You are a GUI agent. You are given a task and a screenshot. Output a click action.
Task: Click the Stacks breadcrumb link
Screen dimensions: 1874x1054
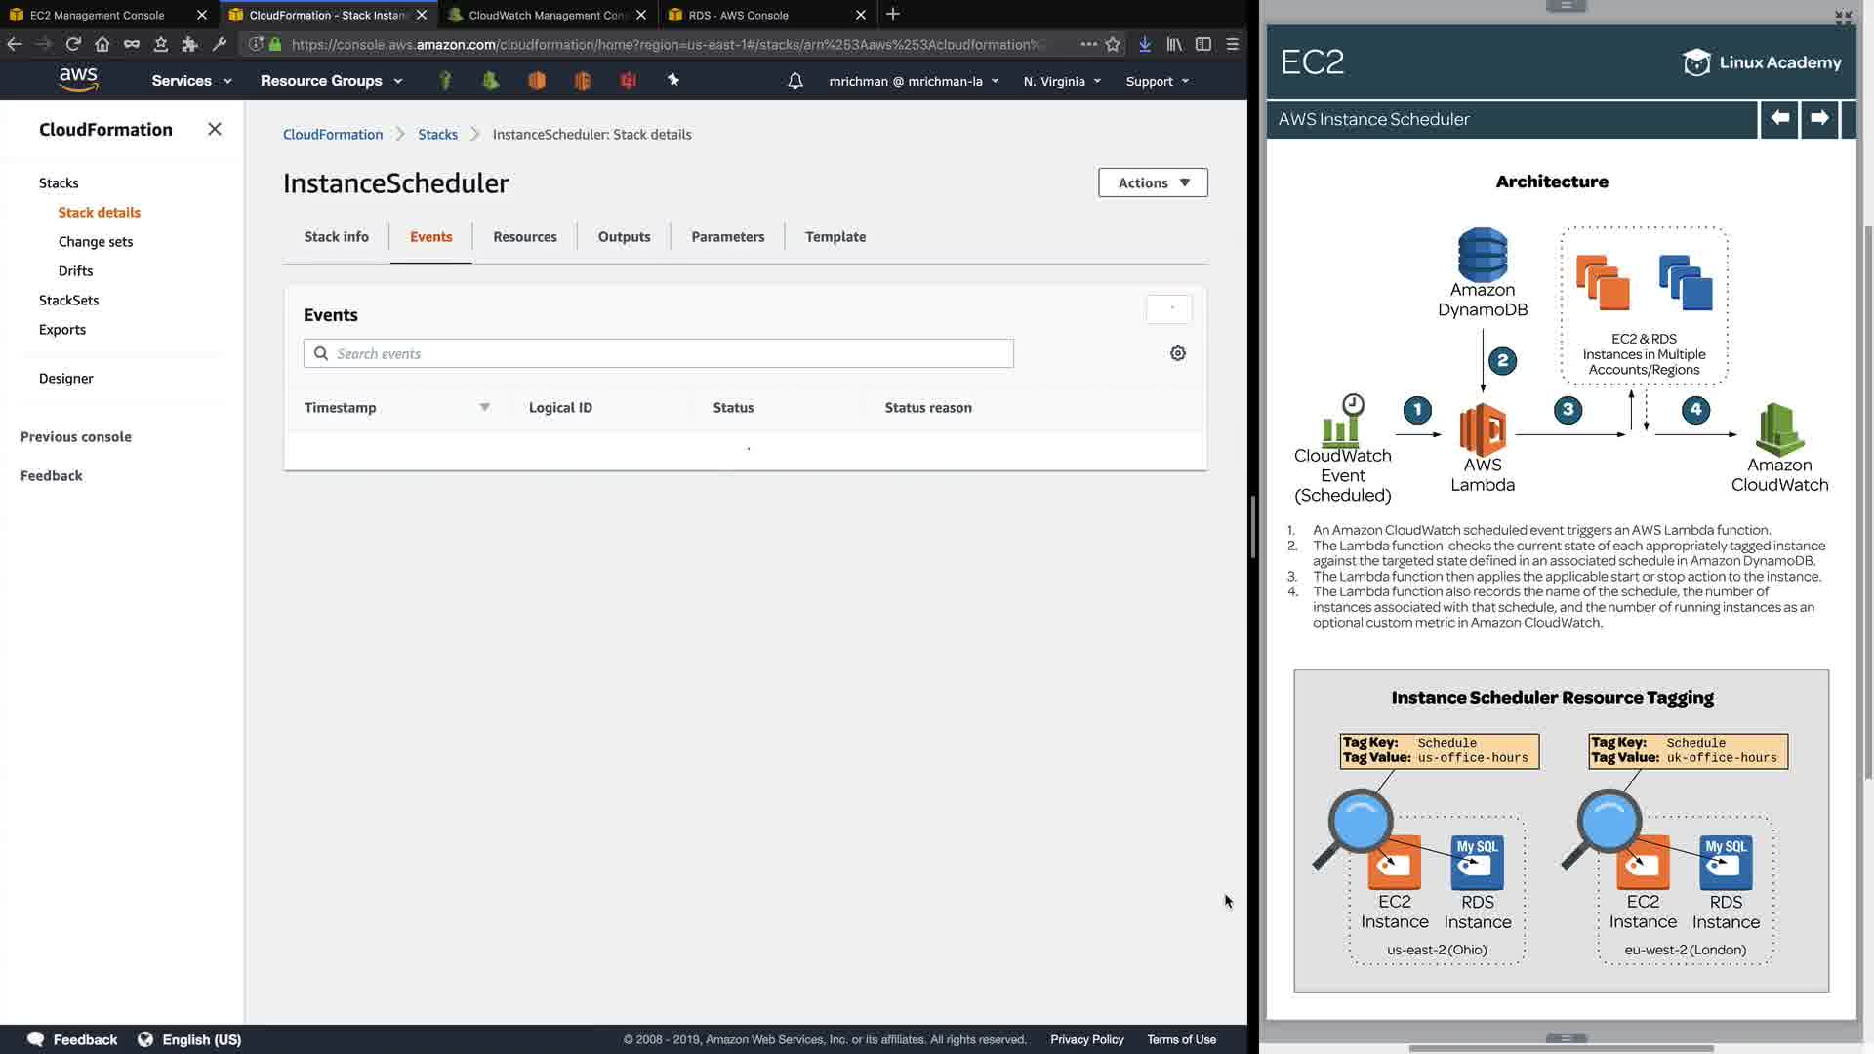(x=437, y=134)
